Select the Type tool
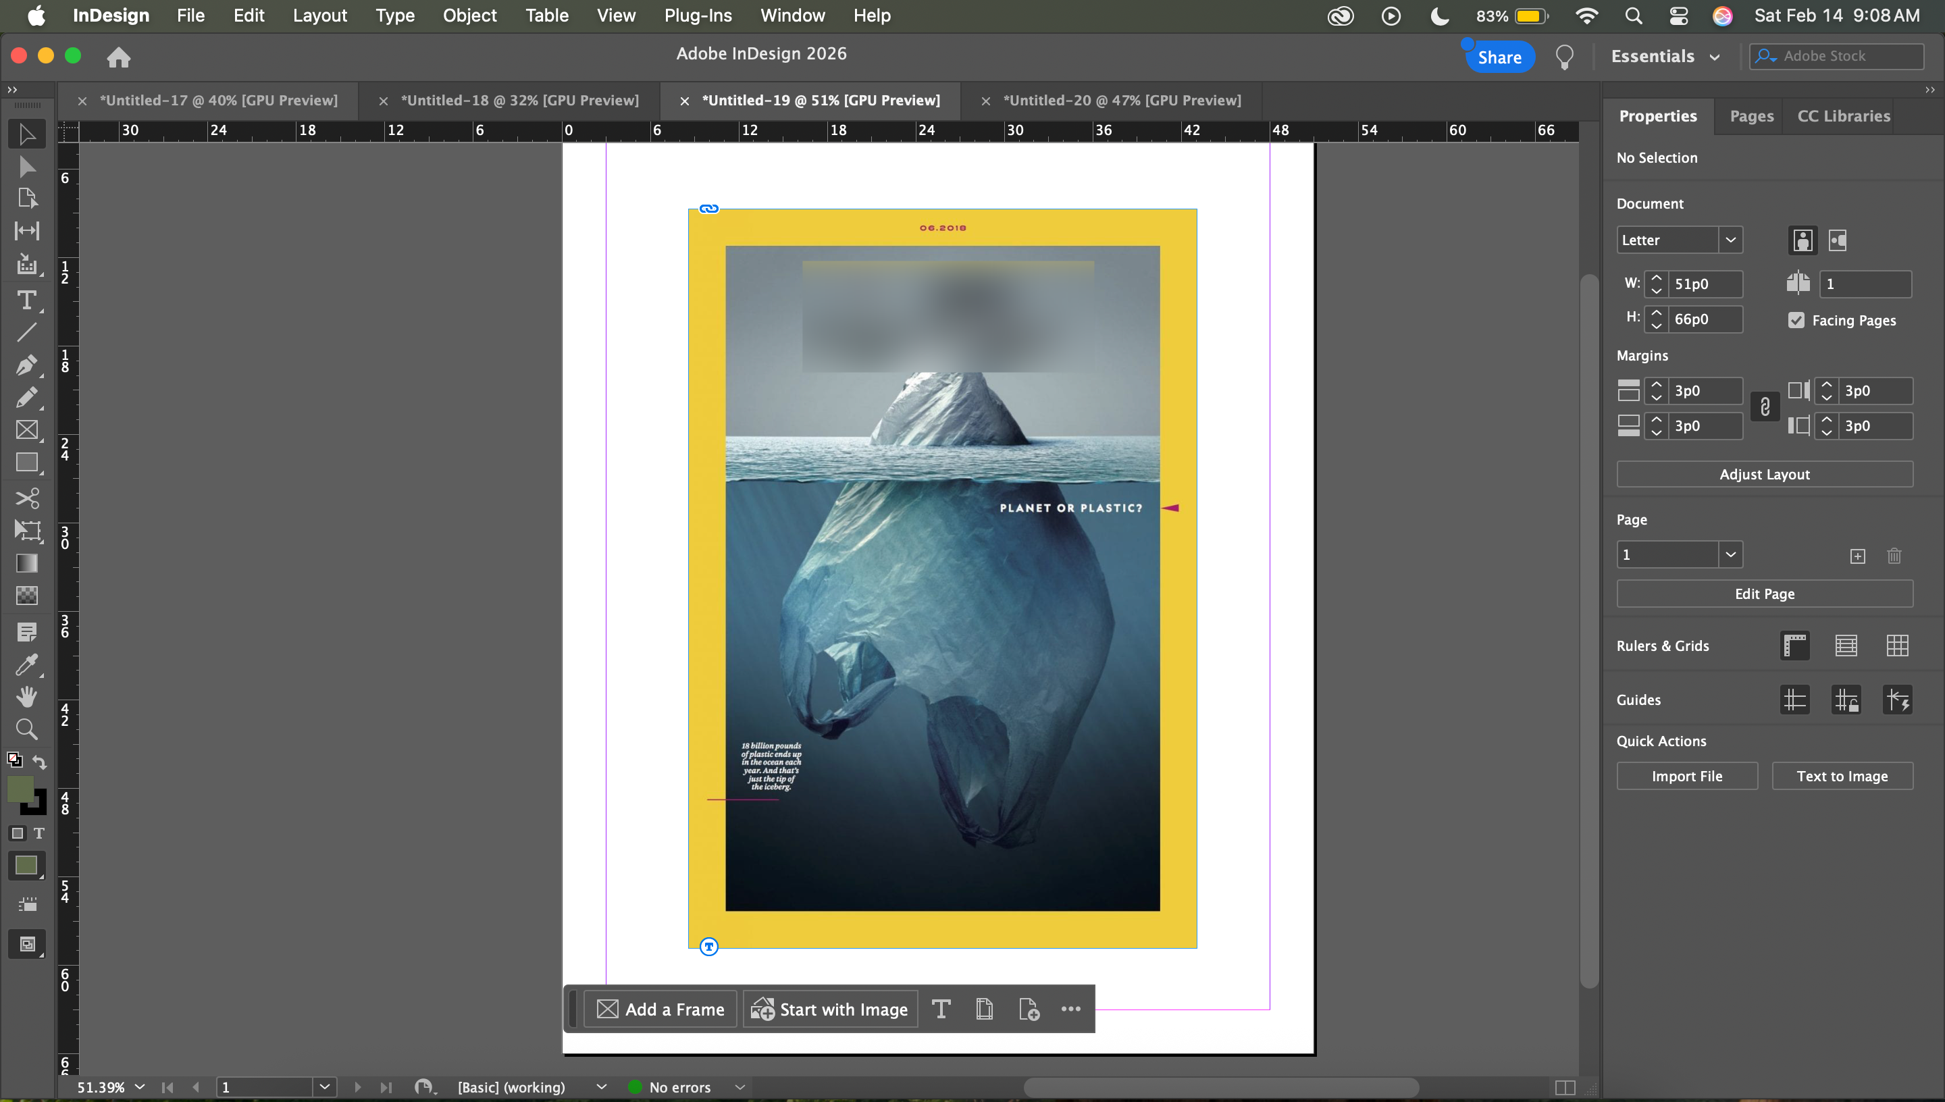 tap(26, 300)
